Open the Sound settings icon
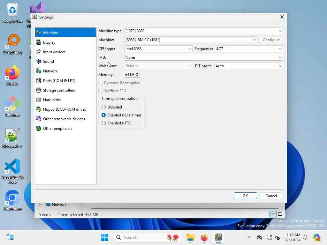 (39, 61)
